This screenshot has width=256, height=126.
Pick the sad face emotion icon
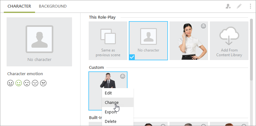tap(35, 83)
